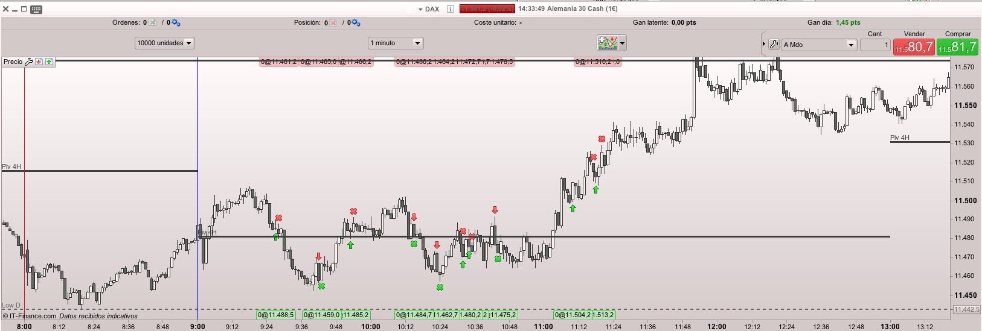The height and width of the screenshot is (331, 982).
Task: Expand arrow beside indicators icon
Action: coord(622,43)
